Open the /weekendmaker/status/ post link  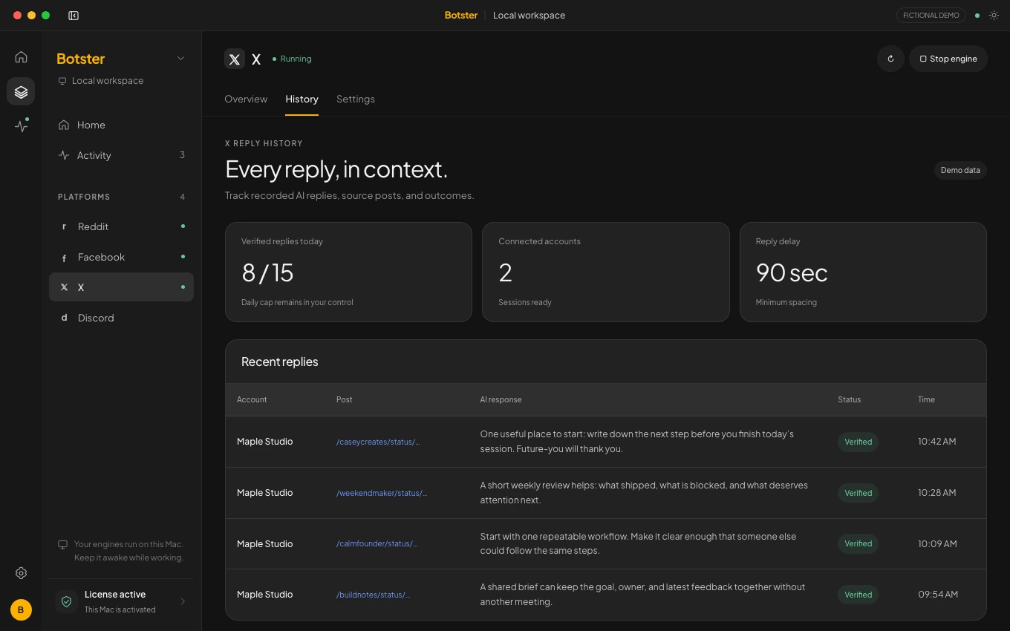click(382, 493)
